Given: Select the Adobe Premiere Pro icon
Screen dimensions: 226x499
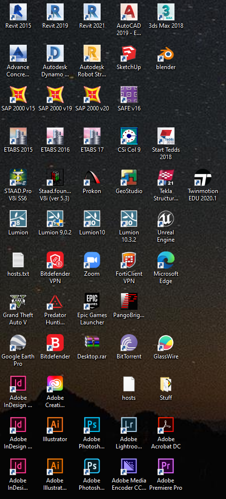Looking at the screenshot, I should (166, 467).
